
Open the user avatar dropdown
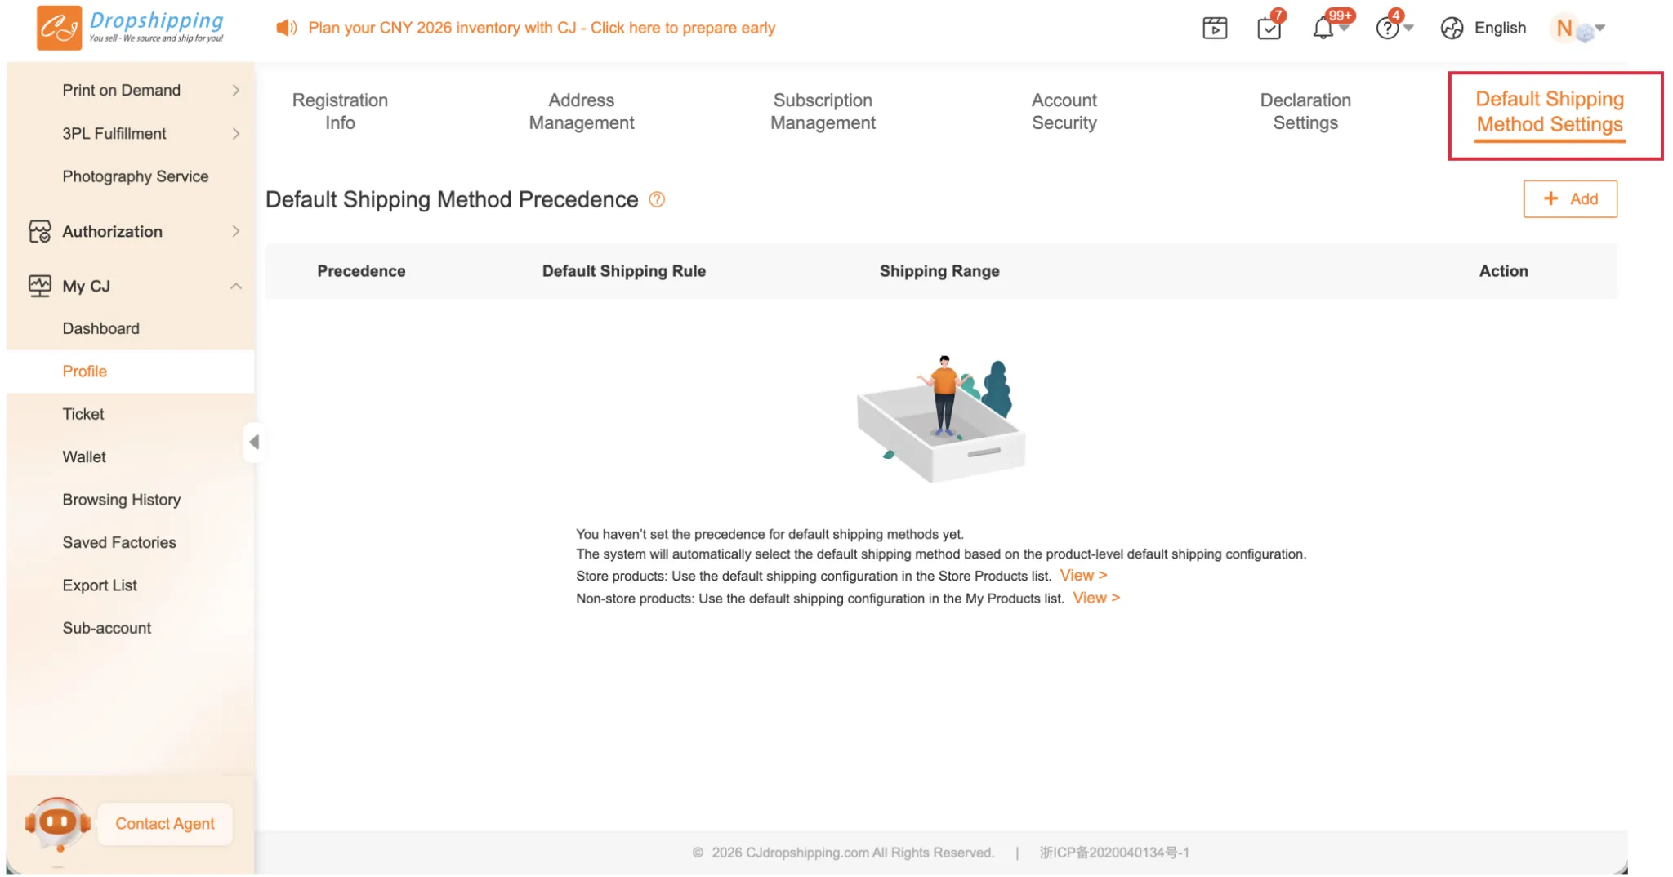tap(1577, 29)
